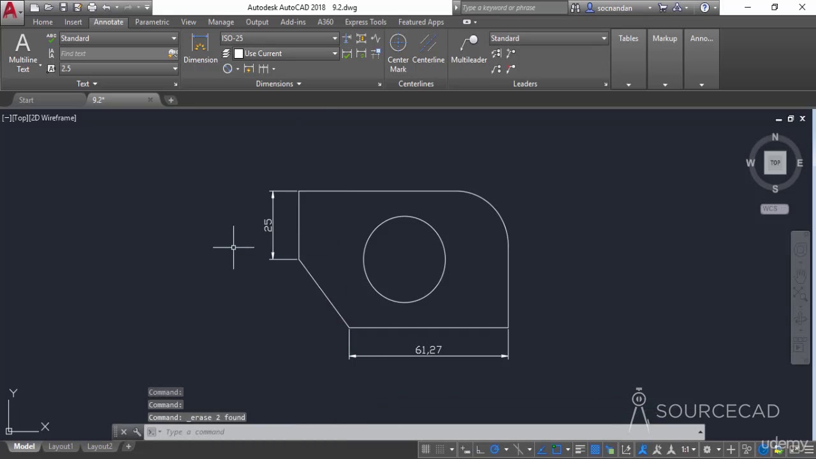Click the socnandan account sign-in button
The width and height of the screenshot is (816, 459).
click(x=615, y=8)
